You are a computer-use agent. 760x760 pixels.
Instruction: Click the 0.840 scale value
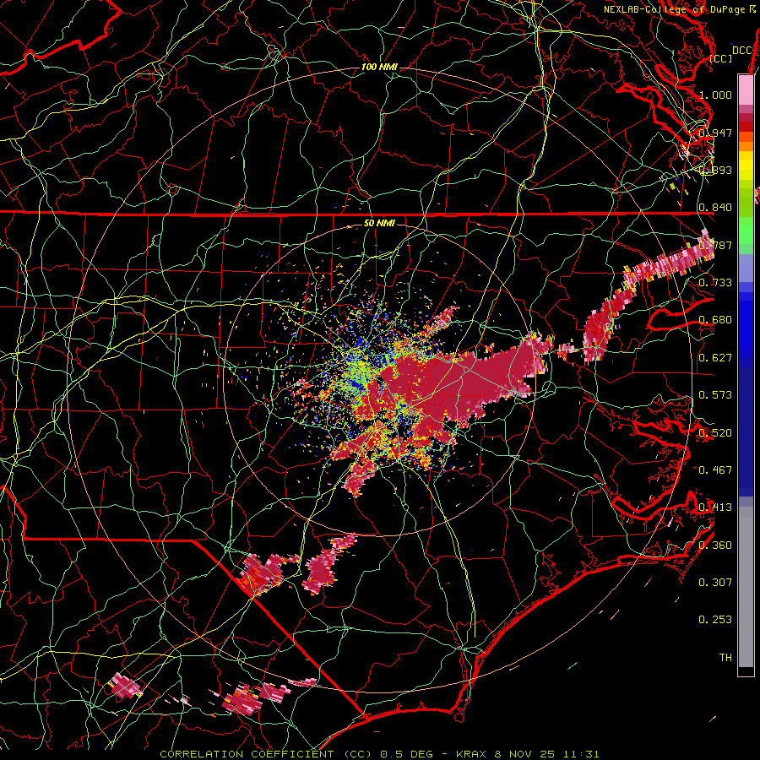click(x=715, y=208)
